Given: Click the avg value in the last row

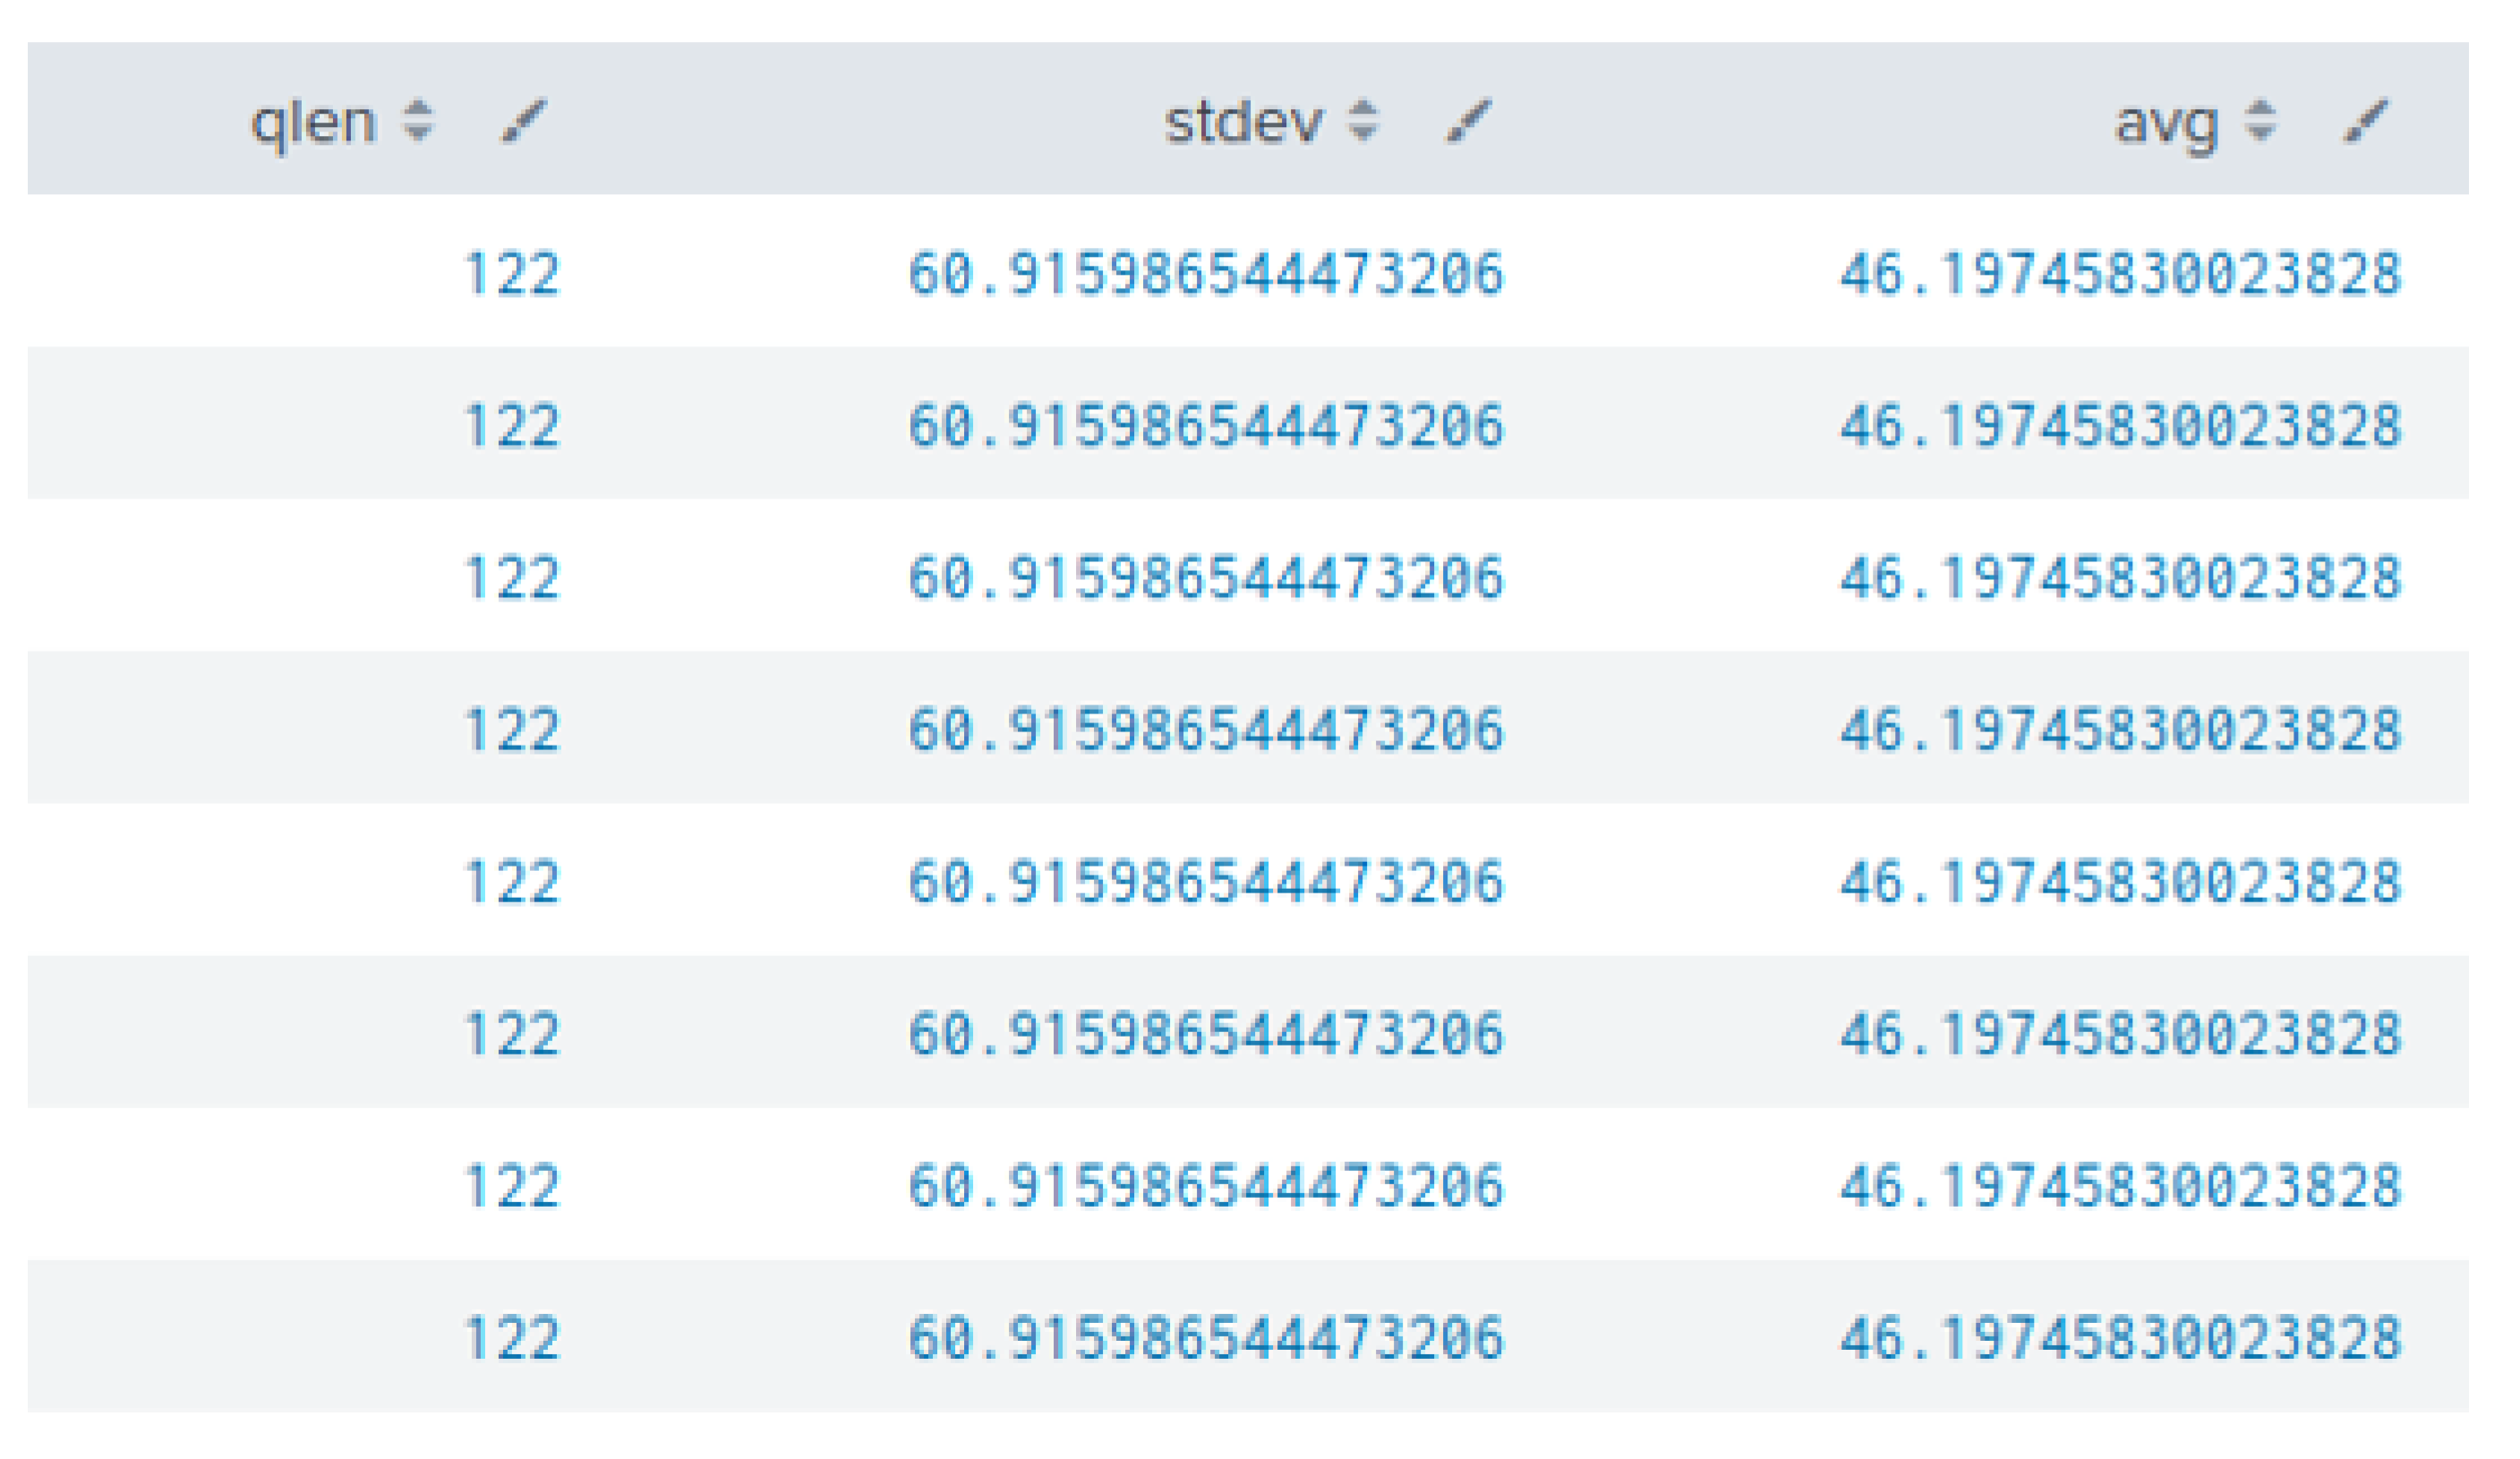Looking at the screenshot, I should 2120,1337.
